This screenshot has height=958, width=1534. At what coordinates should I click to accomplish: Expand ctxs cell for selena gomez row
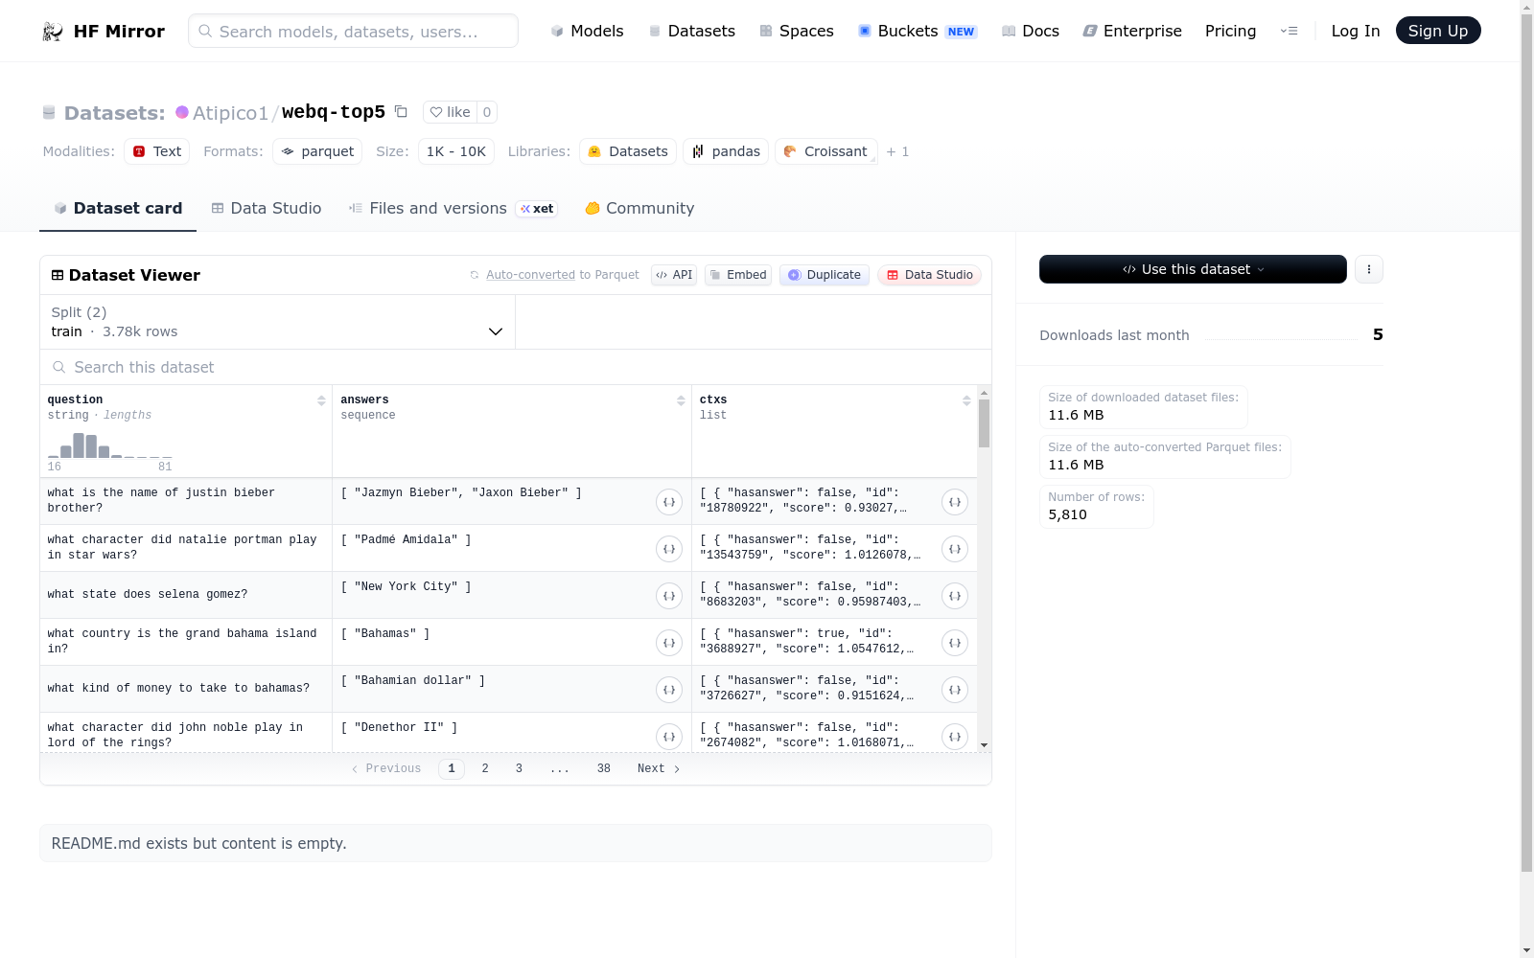pos(955,596)
